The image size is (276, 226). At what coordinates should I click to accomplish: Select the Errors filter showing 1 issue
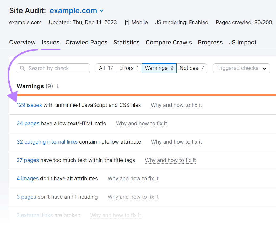pos(129,68)
